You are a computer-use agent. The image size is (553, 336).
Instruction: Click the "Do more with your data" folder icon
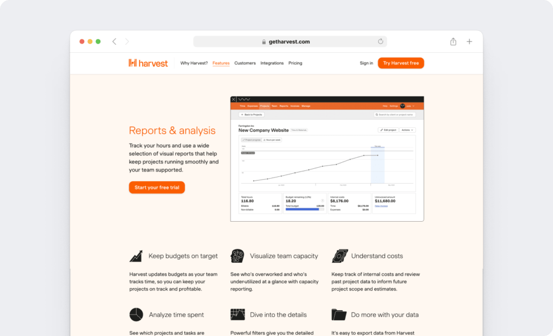tap(339, 314)
